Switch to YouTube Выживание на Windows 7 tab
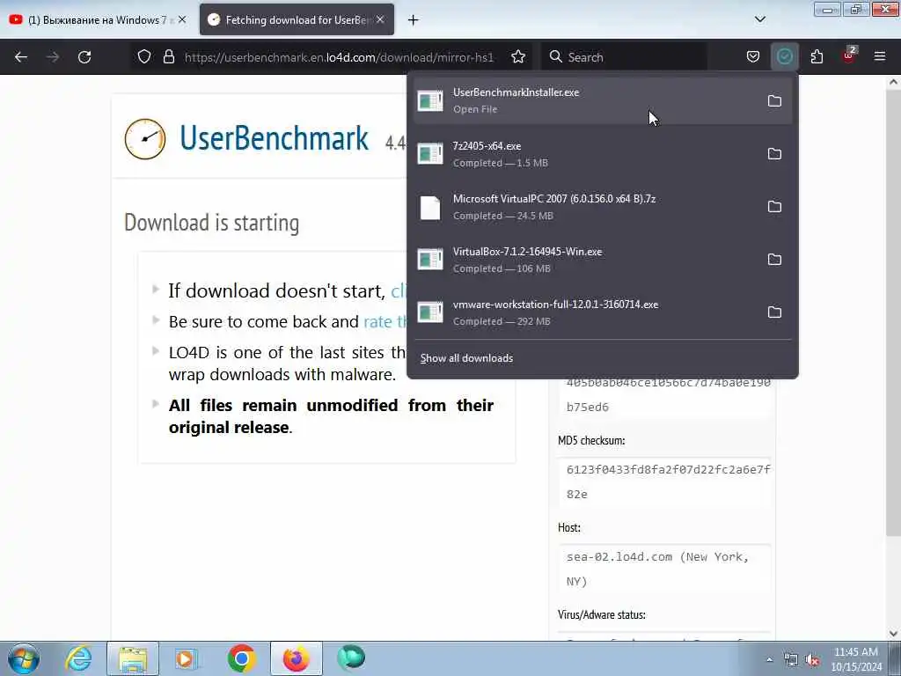 click(97, 19)
